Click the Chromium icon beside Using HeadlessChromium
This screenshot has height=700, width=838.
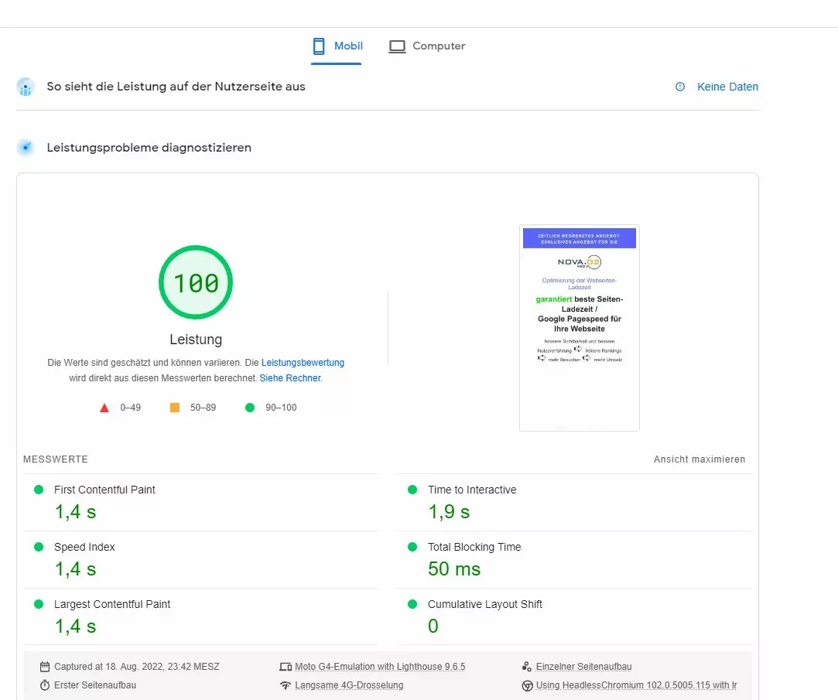pos(527,685)
